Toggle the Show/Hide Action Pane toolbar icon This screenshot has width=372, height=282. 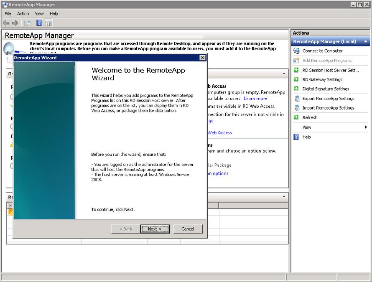48,23
